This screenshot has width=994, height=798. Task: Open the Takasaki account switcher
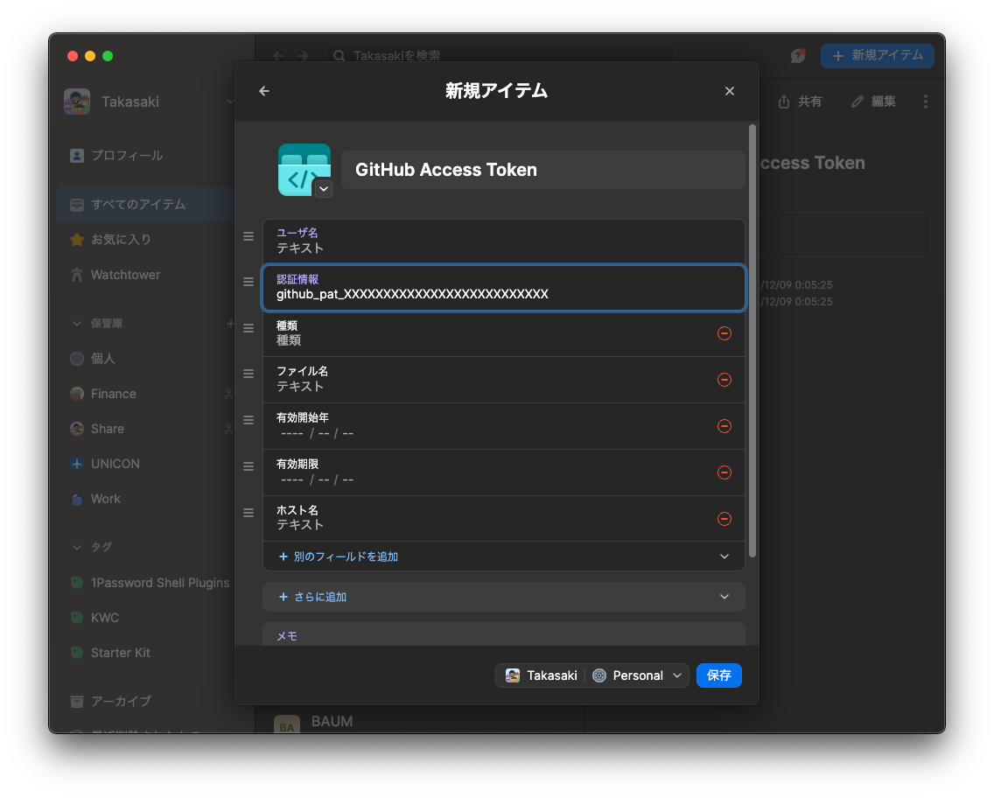(x=150, y=102)
